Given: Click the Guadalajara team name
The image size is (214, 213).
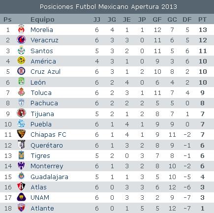Looking at the screenshot, I should click(x=49, y=177).
